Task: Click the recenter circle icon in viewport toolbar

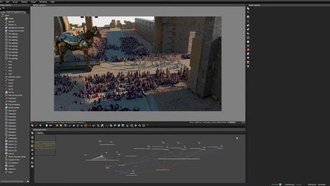Action: [140, 126]
